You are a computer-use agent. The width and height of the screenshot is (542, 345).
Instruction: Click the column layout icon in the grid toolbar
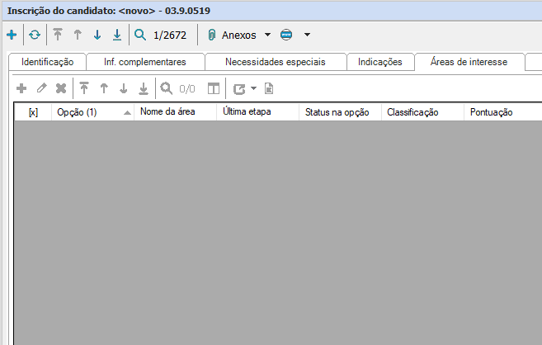(214, 88)
